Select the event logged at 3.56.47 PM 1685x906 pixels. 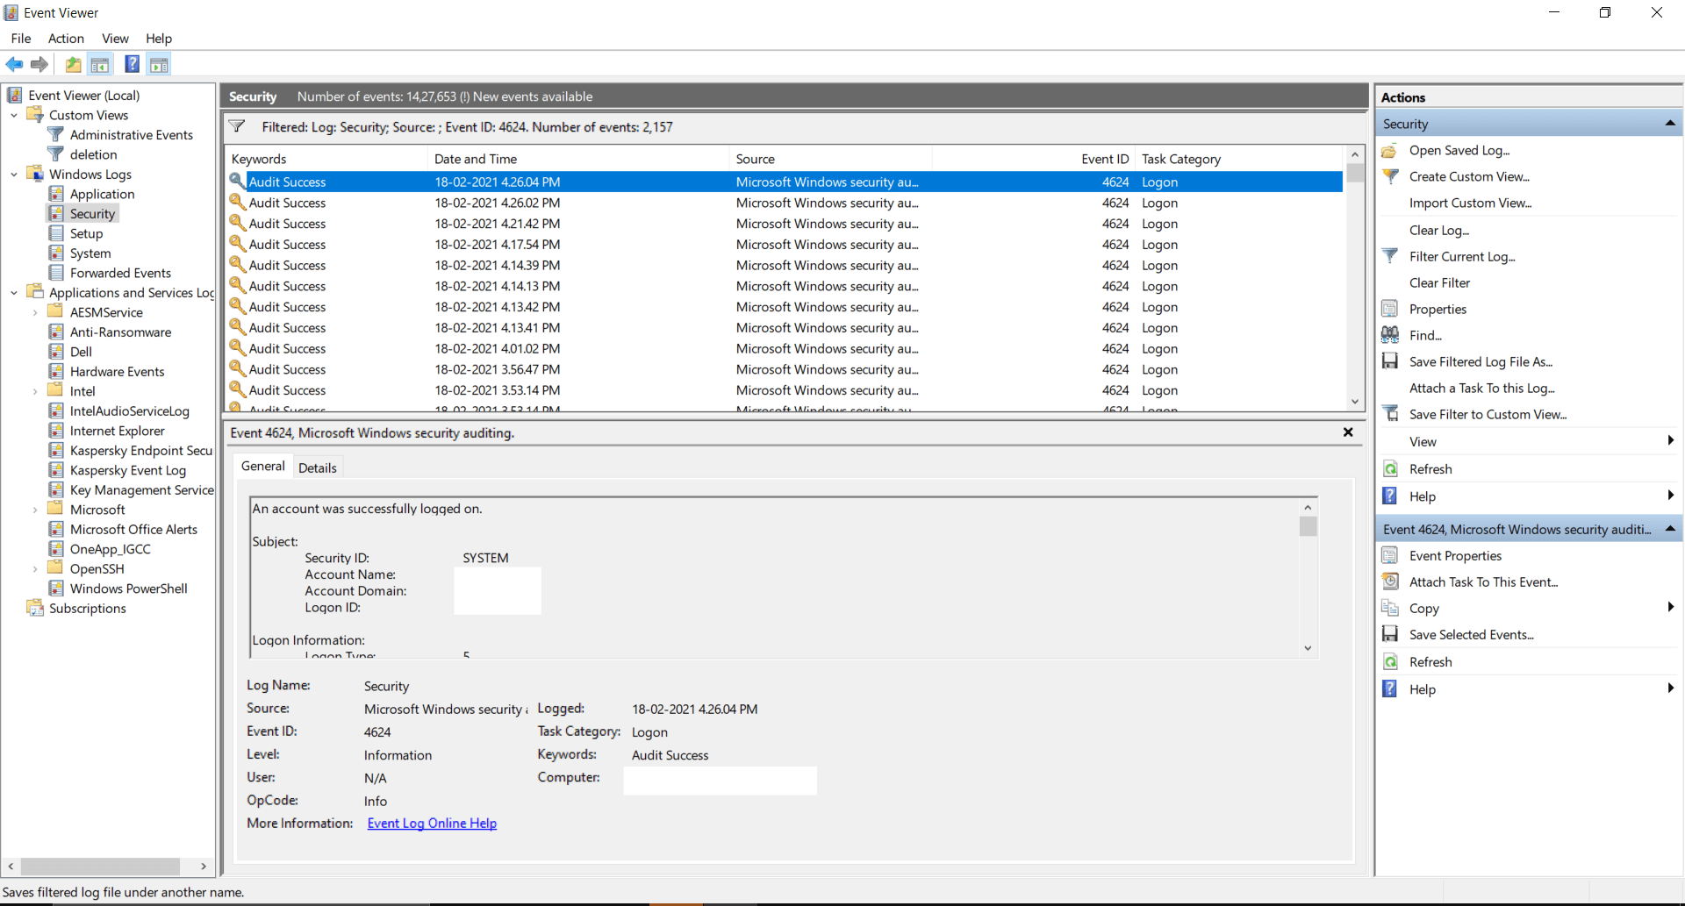(784, 369)
